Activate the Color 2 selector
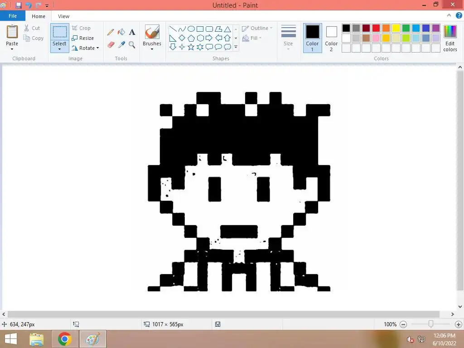 [331, 38]
